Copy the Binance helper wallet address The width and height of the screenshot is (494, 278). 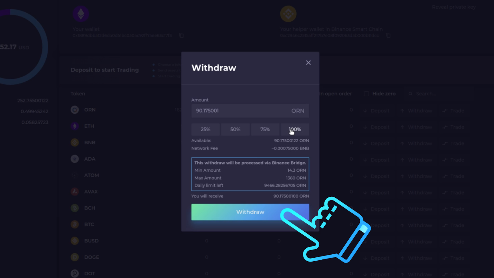coord(388,36)
